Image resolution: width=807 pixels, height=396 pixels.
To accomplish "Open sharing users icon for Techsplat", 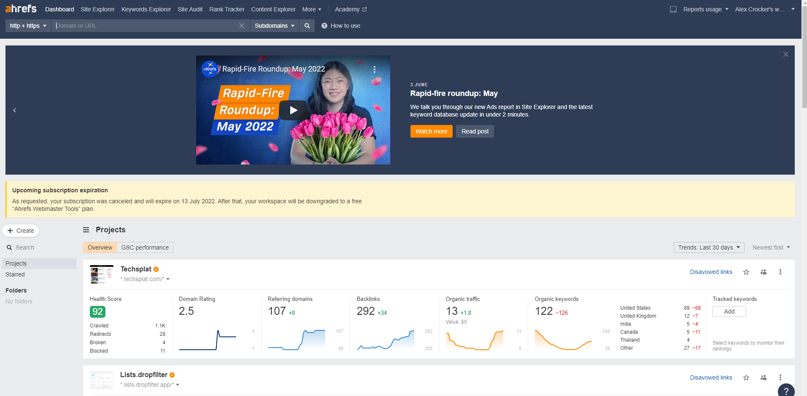I will click(764, 272).
